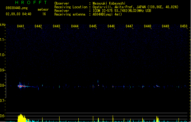Click the 0447 time marker
This screenshot has height=122, width=191.
tap(129, 26)
